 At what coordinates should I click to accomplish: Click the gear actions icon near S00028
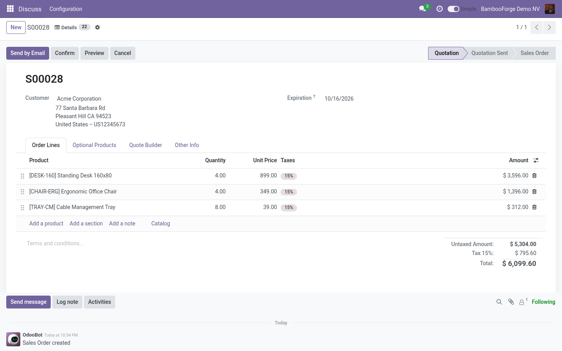[98, 27]
